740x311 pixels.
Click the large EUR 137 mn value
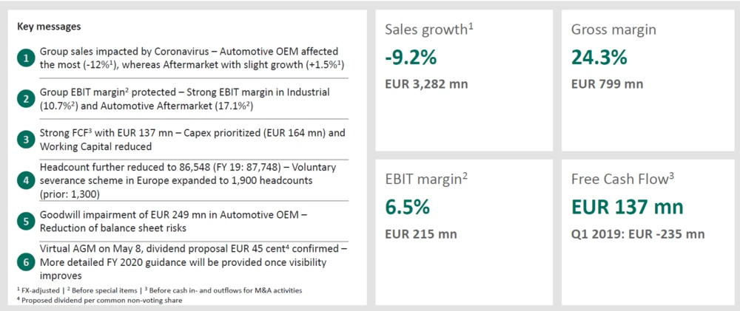[628, 207]
